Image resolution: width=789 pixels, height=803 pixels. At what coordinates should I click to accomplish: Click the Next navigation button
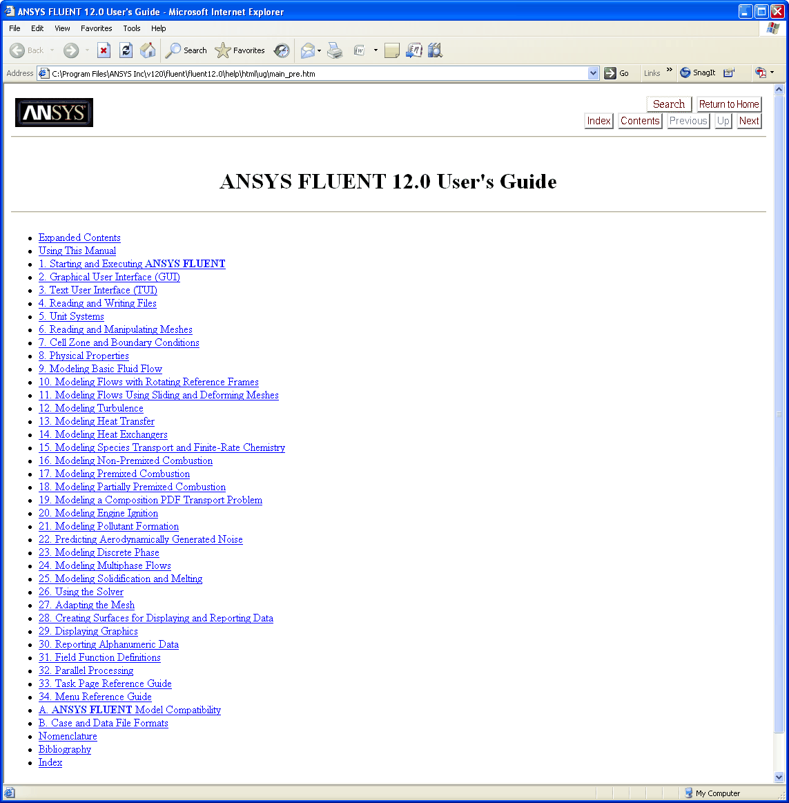749,121
